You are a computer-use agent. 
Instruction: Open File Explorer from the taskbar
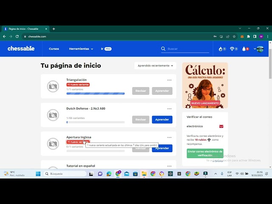coord(144,174)
